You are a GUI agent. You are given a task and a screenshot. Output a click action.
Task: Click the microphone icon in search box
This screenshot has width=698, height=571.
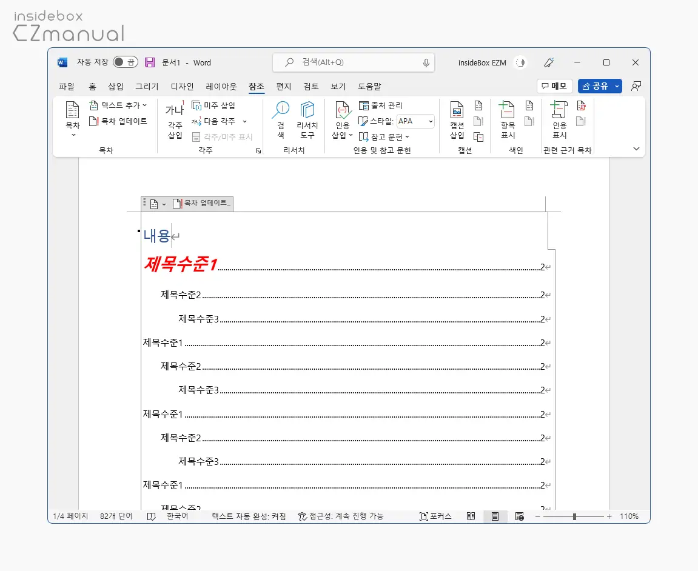coord(426,63)
